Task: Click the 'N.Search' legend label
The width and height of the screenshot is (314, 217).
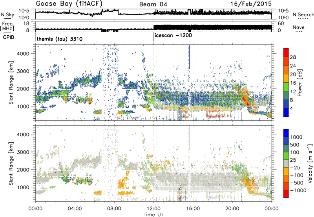Action: 303,14
